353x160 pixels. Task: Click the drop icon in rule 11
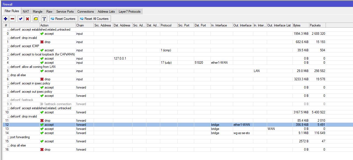[42, 121]
